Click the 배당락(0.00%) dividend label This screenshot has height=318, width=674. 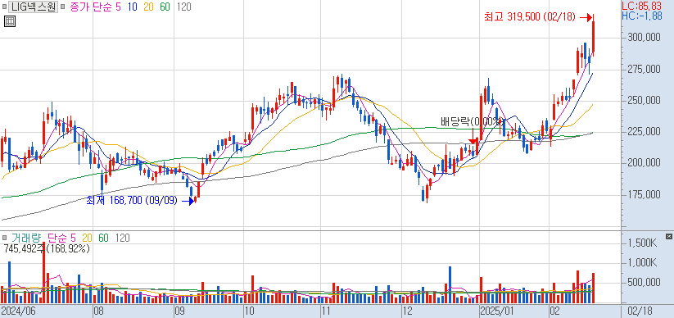(x=472, y=122)
